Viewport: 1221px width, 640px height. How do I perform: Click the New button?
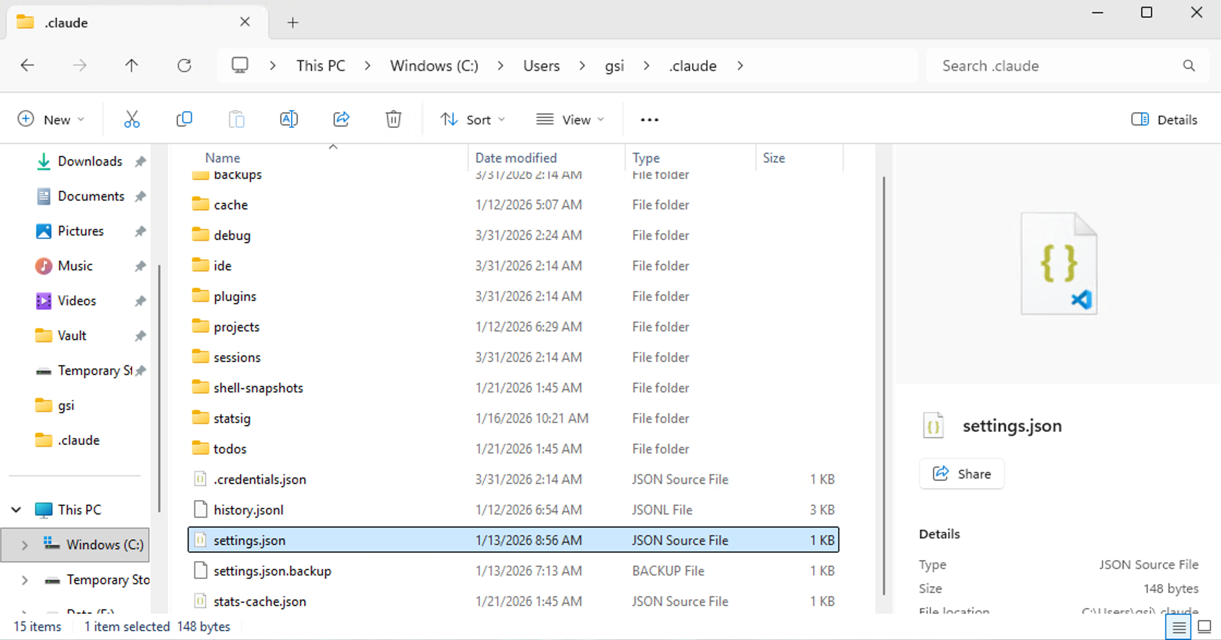[51, 119]
